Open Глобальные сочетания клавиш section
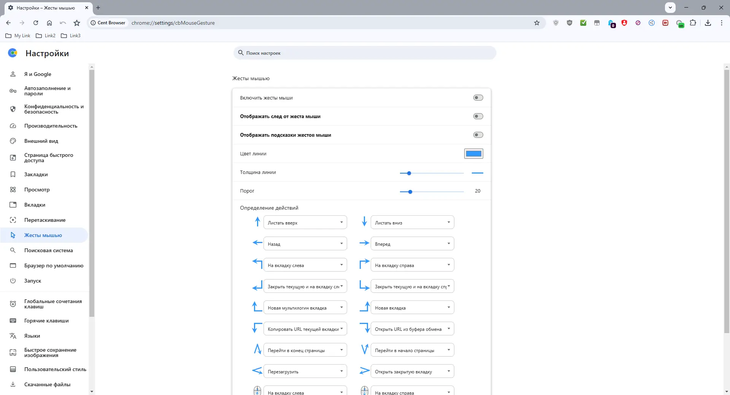This screenshot has height=395, width=730. coord(44,304)
